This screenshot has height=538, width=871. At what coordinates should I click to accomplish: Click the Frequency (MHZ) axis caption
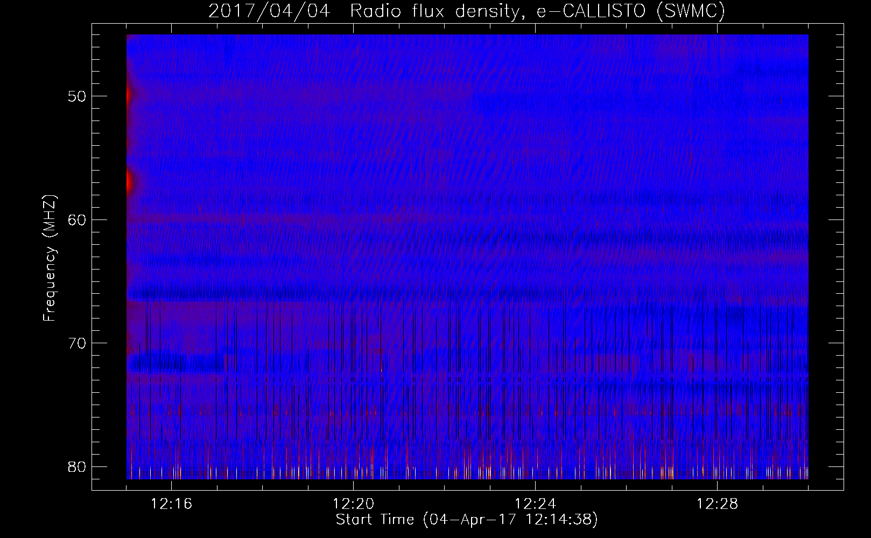point(50,258)
